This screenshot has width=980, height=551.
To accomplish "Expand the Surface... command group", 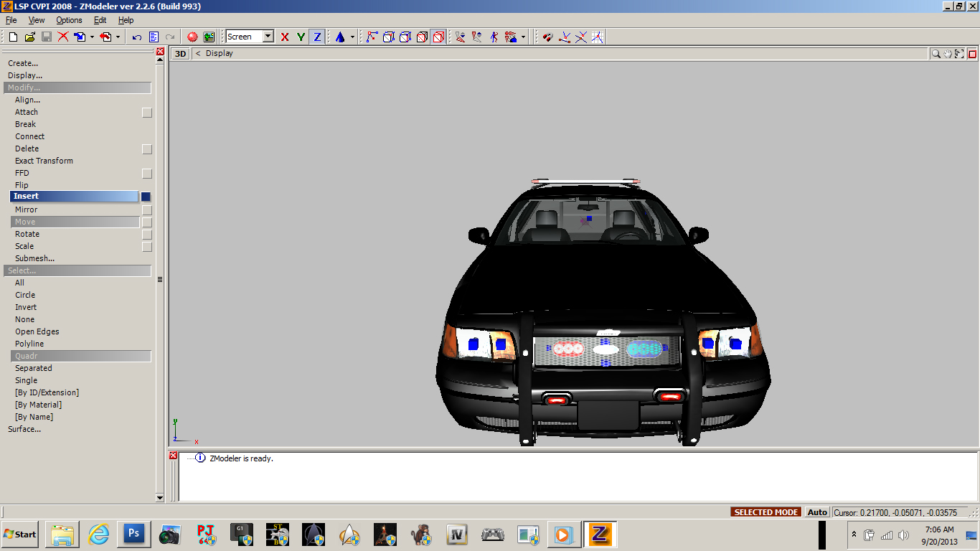I will coord(24,429).
